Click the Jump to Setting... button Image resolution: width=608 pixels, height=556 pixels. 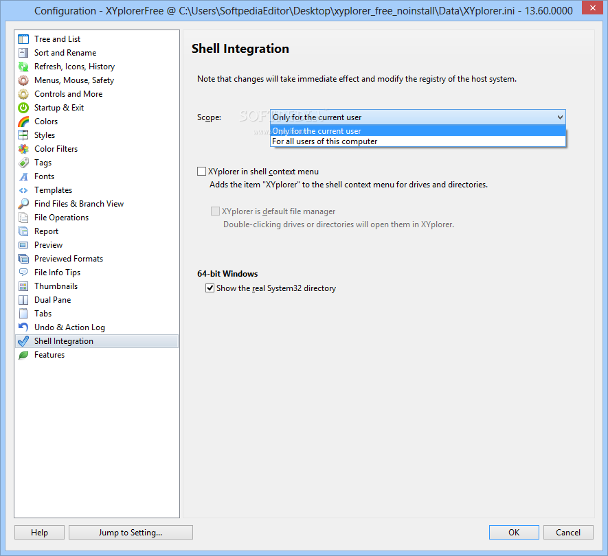(131, 533)
